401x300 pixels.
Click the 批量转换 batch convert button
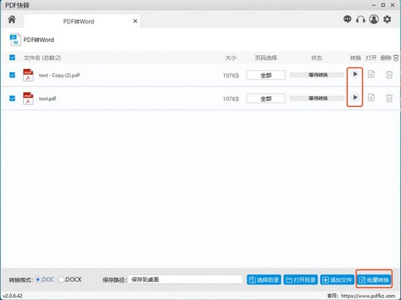tap(374, 279)
